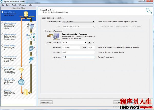The image size is (154, 110).
Task: Click the Target Connection server icon
Action: pyautogui.click(x=56, y=36)
